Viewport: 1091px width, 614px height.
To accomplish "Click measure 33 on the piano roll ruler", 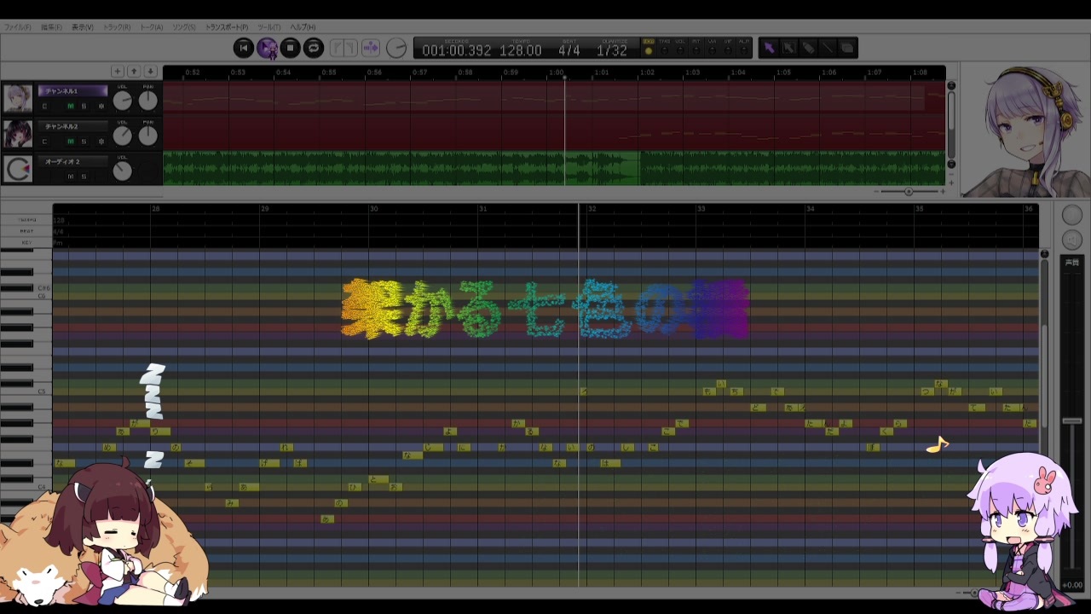I will 701,209.
